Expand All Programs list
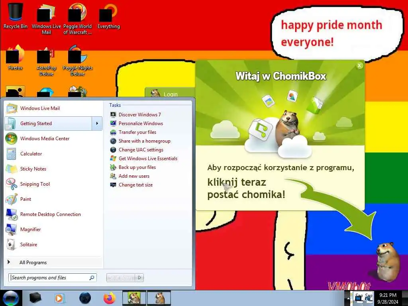Image resolution: width=408 pixels, height=306 pixels. point(53,262)
